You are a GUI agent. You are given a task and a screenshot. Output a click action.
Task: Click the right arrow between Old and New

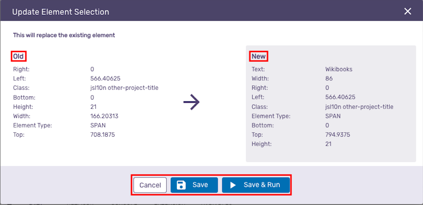191,102
